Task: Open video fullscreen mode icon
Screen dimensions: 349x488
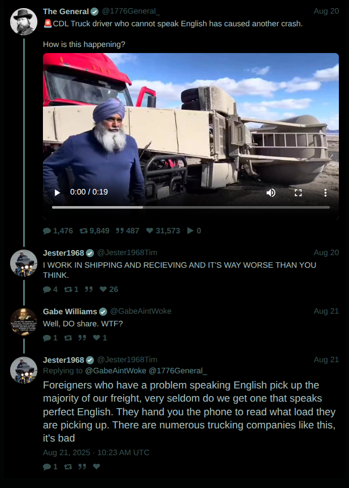Action: pos(298,192)
